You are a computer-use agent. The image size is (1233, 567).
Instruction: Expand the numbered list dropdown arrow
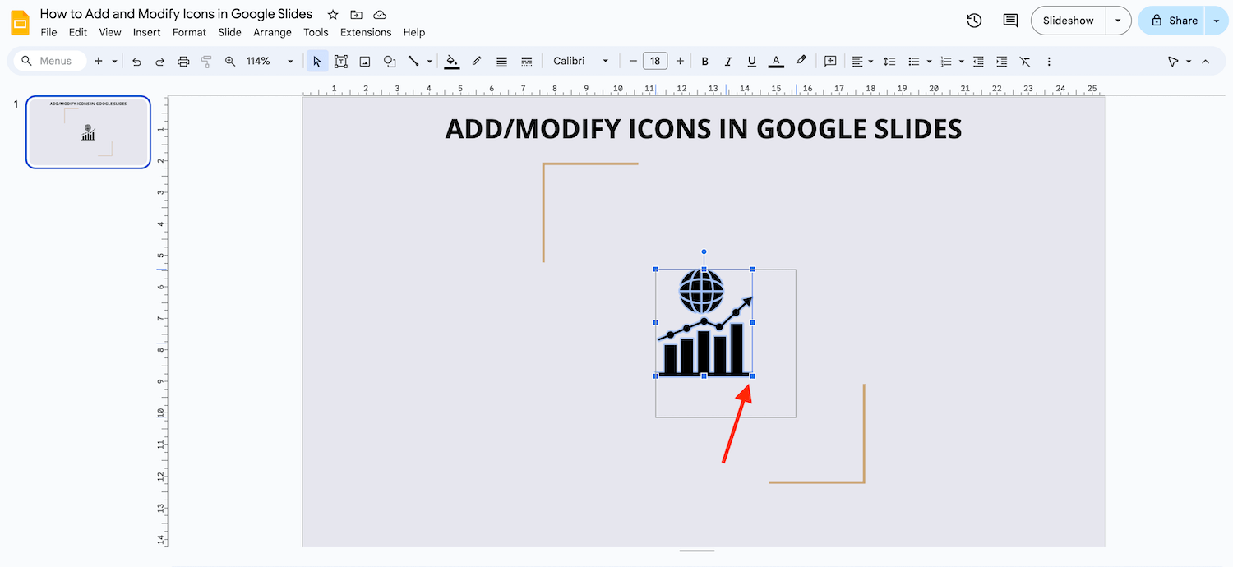tap(961, 62)
